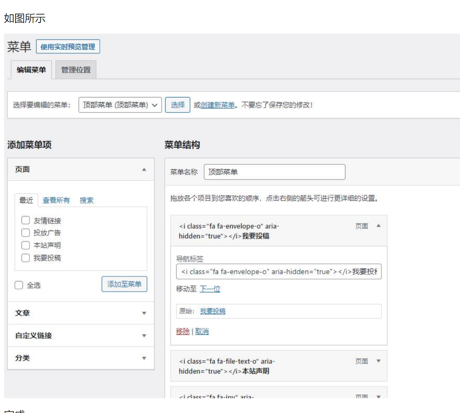Expand the 分类 section arrow
Screen dimensions: 460x413
pos(144,358)
